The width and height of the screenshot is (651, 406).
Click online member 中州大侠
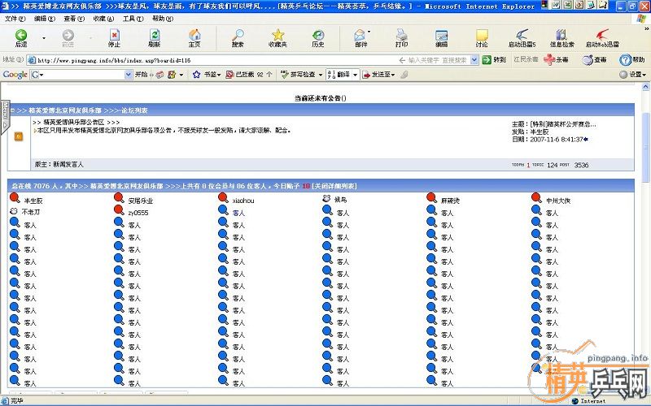click(x=558, y=201)
